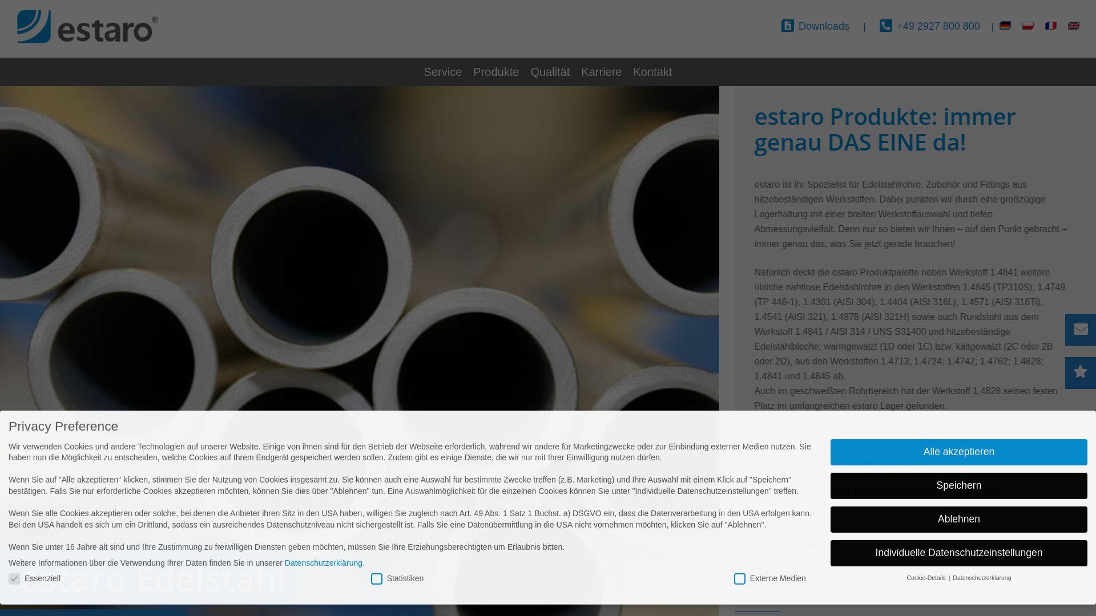The width and height of the screenshot is (1096, 616).
Task: Click the Privacy Preference heading
Action: click(x=63, y=426)
